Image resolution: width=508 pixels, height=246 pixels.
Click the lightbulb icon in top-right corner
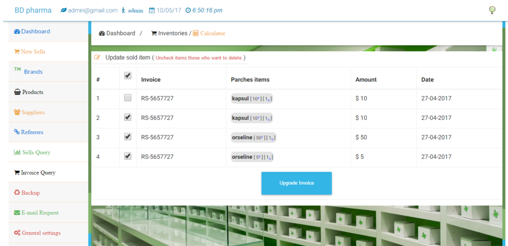tap(492, 10)
